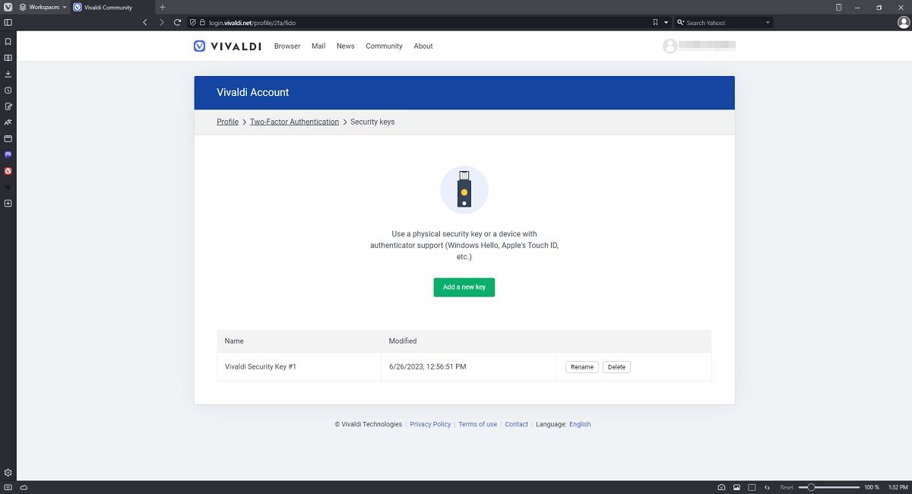Go forward to next page
Image resolution: width=912 pixels, height=494 pixels.
161,23
